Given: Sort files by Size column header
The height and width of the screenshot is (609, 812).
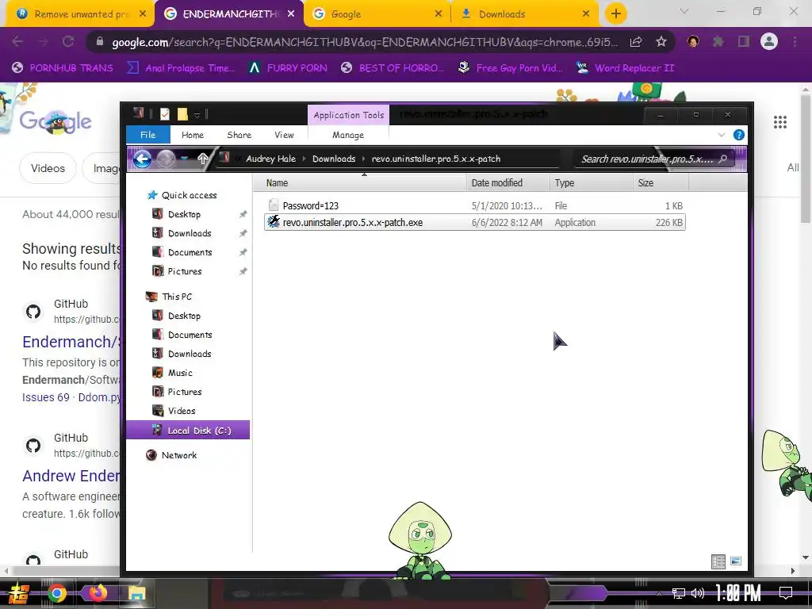Looking at the screenshot, I should click(661, 183).
